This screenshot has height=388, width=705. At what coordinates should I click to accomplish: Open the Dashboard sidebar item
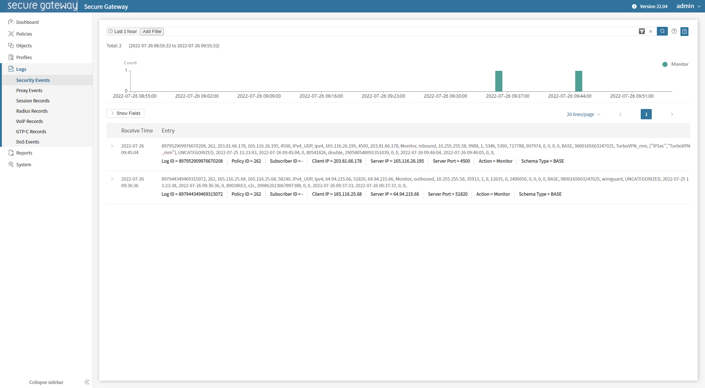coord(27,22)
